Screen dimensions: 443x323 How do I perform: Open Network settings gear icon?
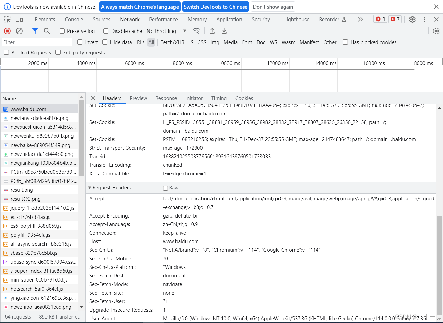(436, 31)
